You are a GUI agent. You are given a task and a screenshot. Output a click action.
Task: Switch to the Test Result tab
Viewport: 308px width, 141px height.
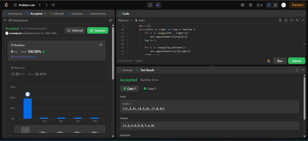pos(145,70)
